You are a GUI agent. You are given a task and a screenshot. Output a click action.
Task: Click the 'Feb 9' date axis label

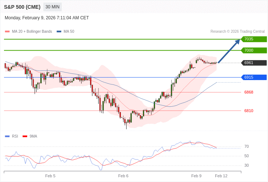tap(196, 176)
